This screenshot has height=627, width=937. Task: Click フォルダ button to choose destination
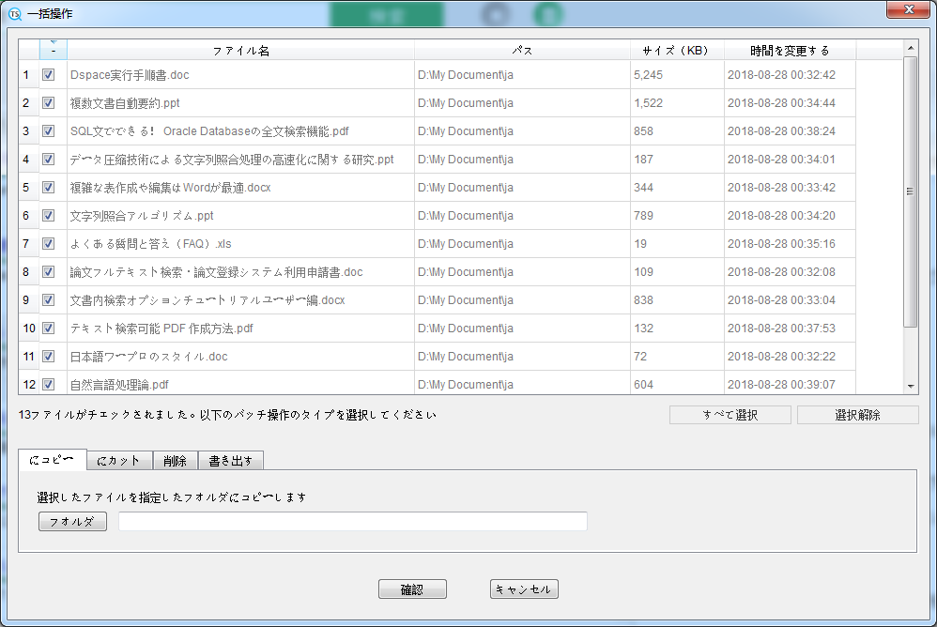tap(72, 522)
